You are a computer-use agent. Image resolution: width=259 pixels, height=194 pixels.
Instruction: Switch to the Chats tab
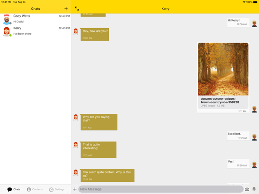(x=14, y=189)
